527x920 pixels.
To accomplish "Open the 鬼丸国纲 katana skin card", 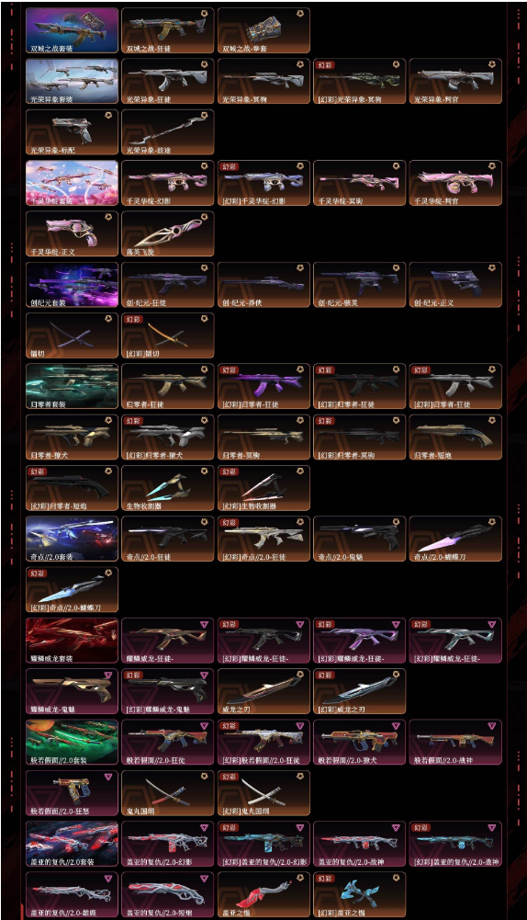I will click(x=168, y=793).
